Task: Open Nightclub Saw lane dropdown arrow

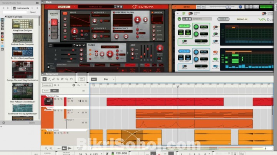Action: point(78,101)
